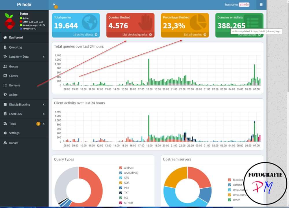Open Query Log menu item
289x208 pixels.
click(x=24, y=47)
